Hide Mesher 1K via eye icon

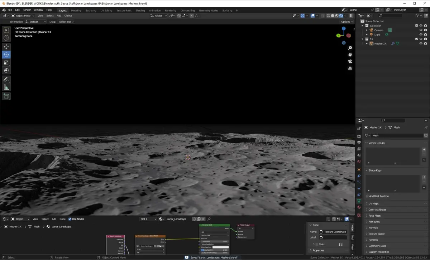(x=421, y=44)
